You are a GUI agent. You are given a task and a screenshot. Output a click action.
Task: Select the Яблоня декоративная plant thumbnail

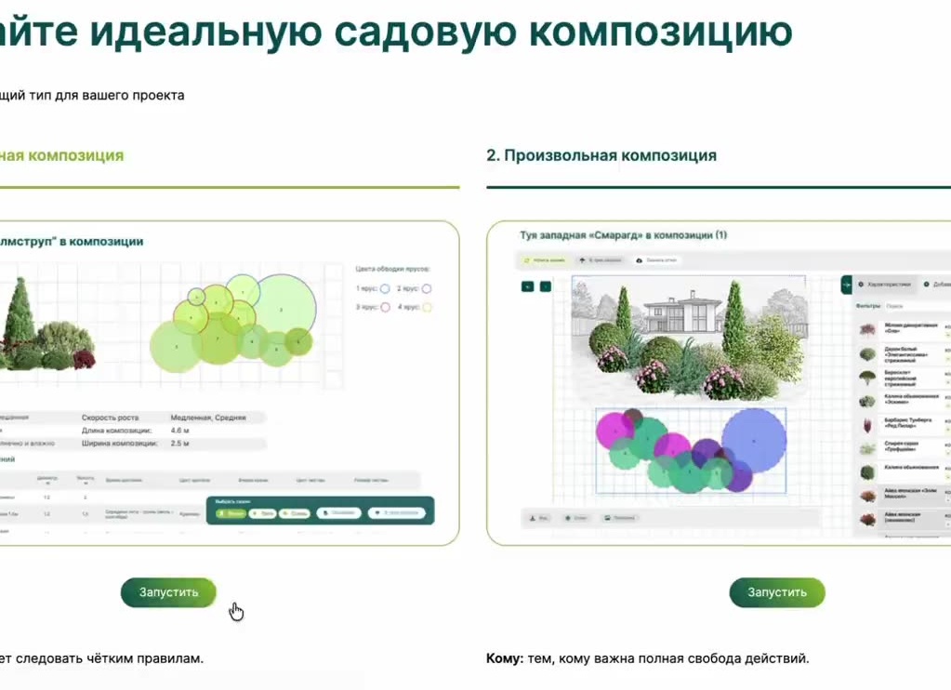coord(867,329)
